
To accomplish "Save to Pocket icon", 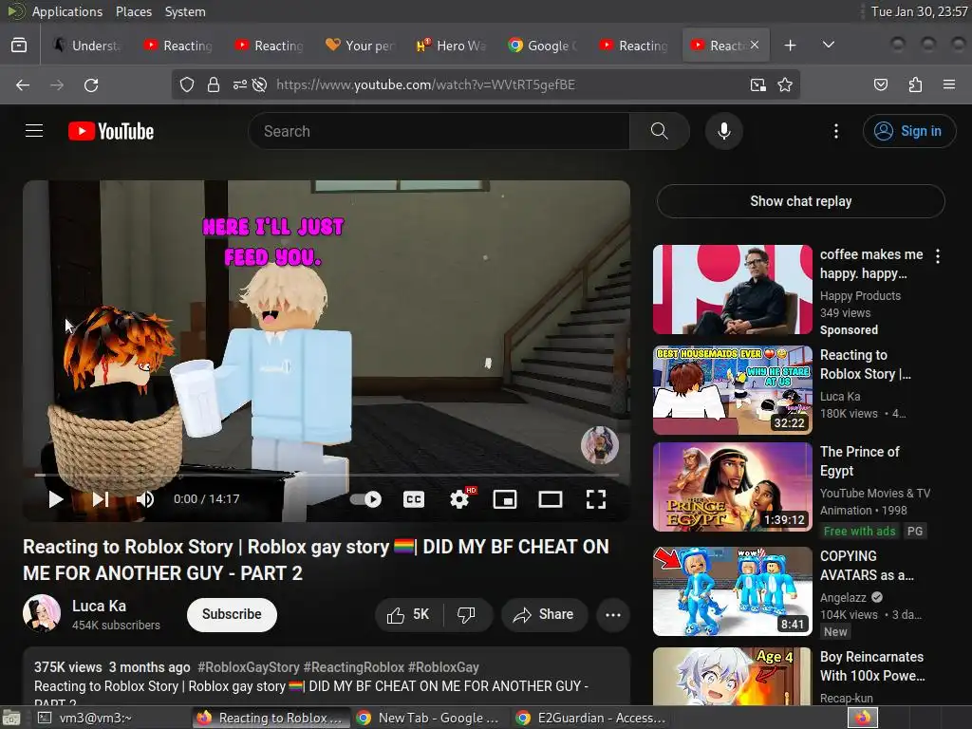I will (880, 84).
